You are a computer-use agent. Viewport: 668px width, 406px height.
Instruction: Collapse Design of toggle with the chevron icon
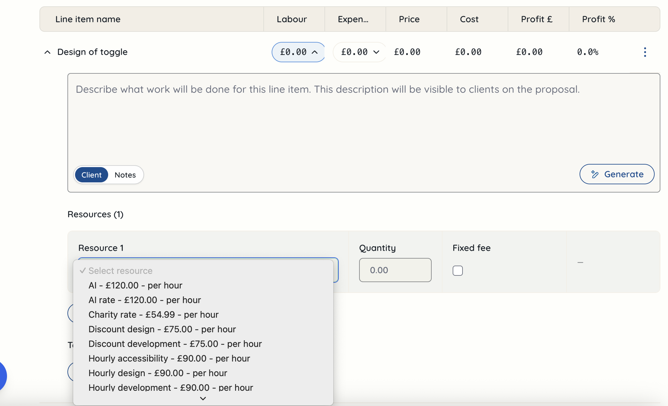pos(47,52)
